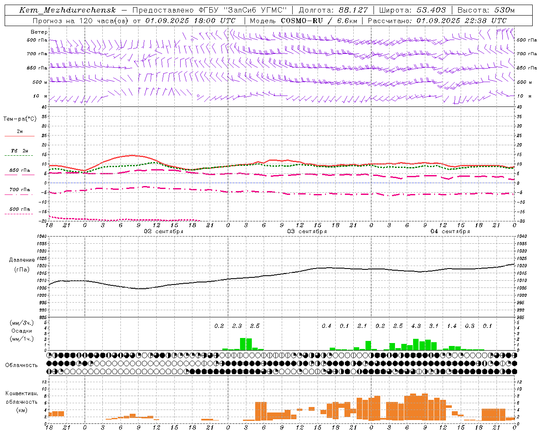Click the '(мм/3ч.)' precipitation unit label

click(x=22, y=323)
